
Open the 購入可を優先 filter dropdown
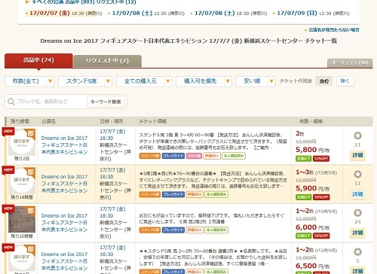coord(204,81)
